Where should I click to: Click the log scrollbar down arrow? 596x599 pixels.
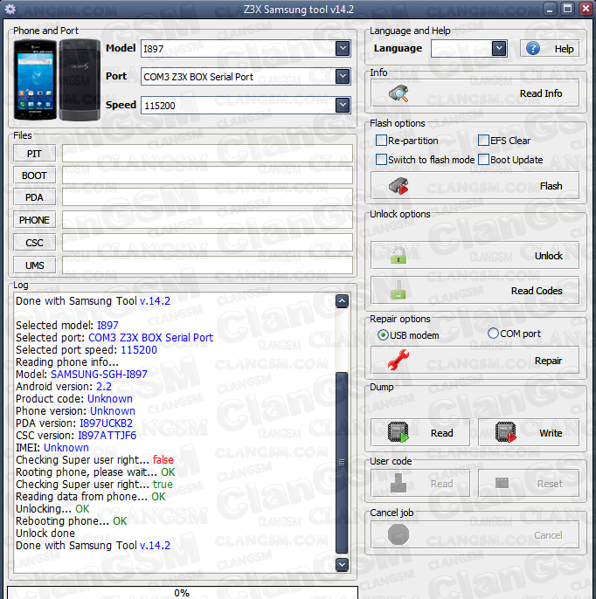click(x=342, y=564)
